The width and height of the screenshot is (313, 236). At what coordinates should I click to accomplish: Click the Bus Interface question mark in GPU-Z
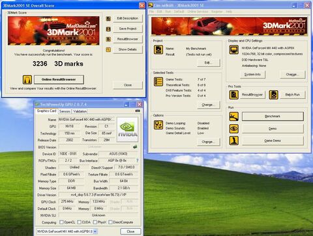[x=137, y=161]
